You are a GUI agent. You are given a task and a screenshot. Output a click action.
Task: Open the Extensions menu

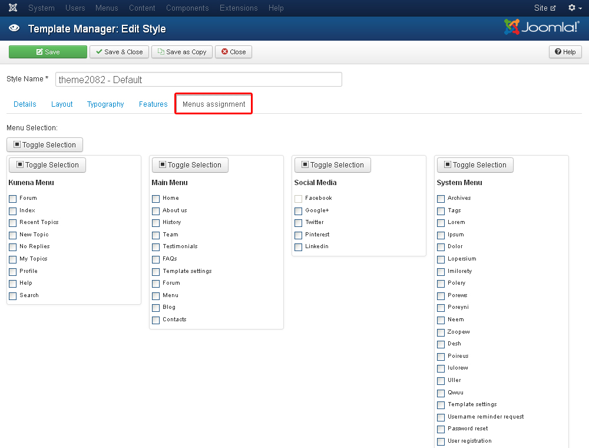[239, 8]
